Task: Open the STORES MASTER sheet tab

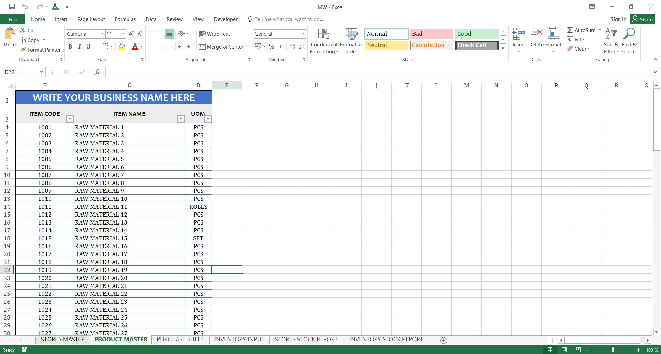Action: click(63, 339)
